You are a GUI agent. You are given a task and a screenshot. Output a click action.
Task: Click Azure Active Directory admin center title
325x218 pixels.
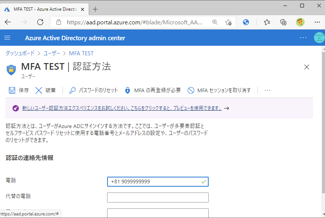click(75, 38)
